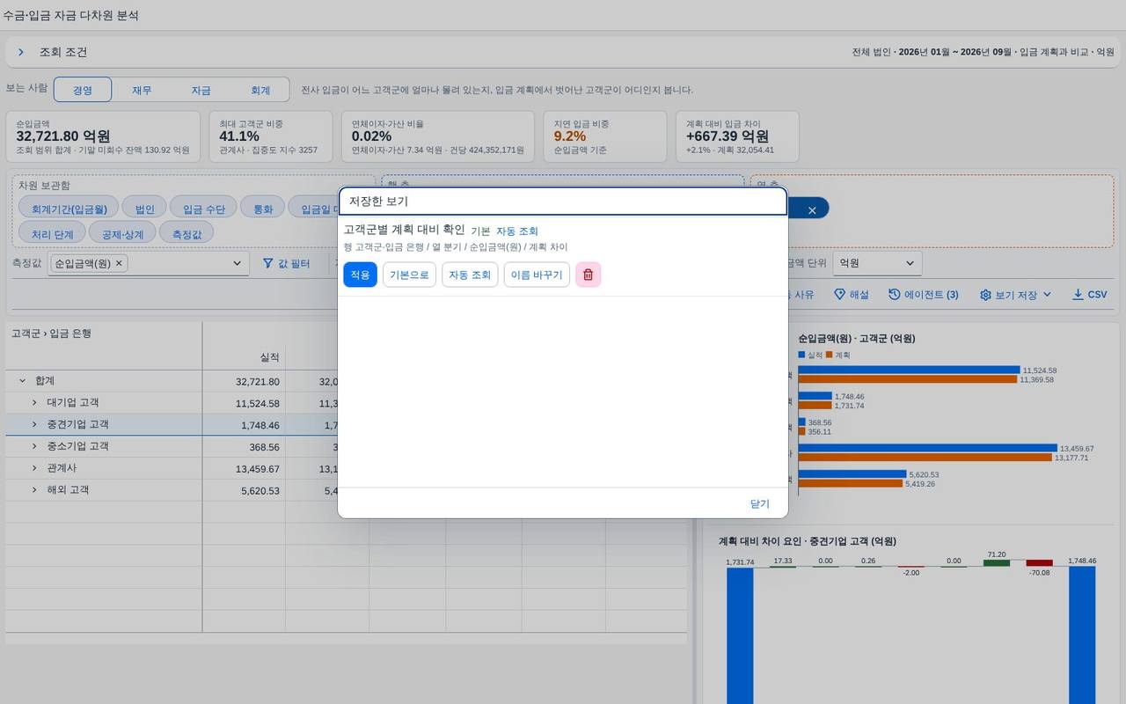Delete the saved view with trash icon
This screenshot has height=704, width=1126.
589,275
